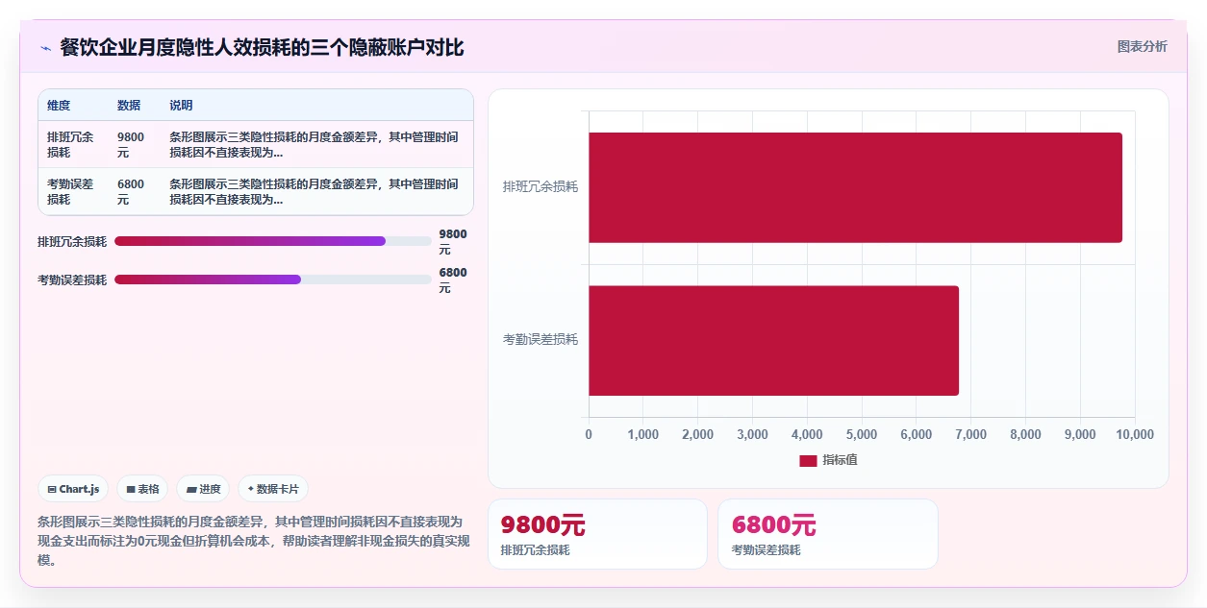Click the description text in the 排班冗余损耗 table row
The image size is (1207, 608).
pos(314,144)
